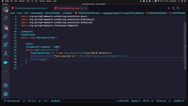Open the File menu

pyautogui.click(x=12, y=1)
